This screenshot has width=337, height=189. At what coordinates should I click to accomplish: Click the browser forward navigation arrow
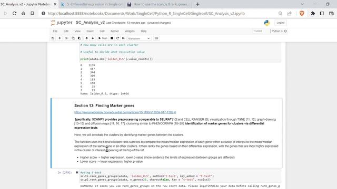pyautogui.click(x=5, y=13)
